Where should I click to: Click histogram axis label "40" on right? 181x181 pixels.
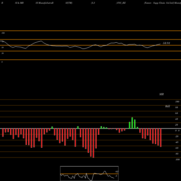[x=177, y=119]
